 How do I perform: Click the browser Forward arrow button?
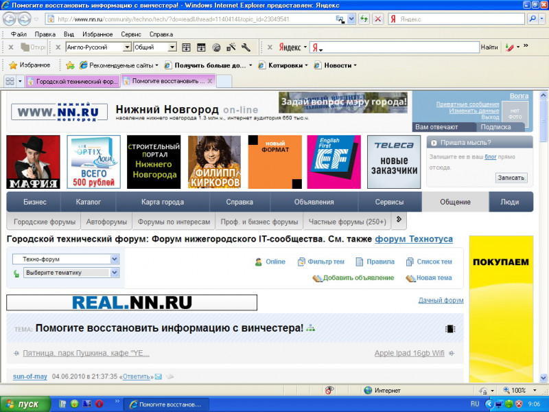pyautogui.click(x=24, y=19)
